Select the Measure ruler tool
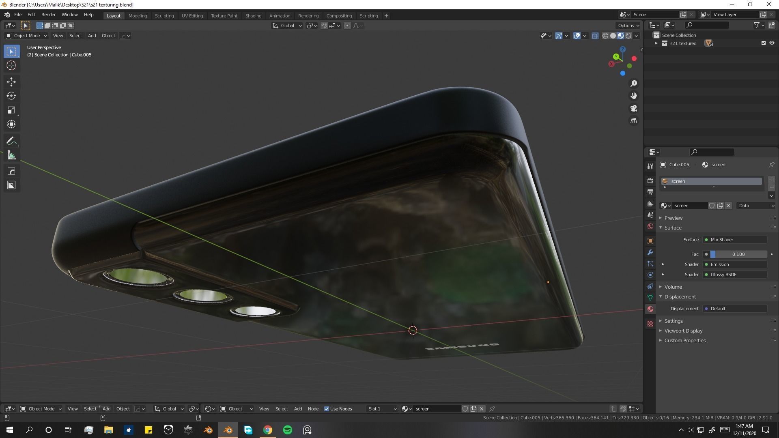 click(11, 155)
